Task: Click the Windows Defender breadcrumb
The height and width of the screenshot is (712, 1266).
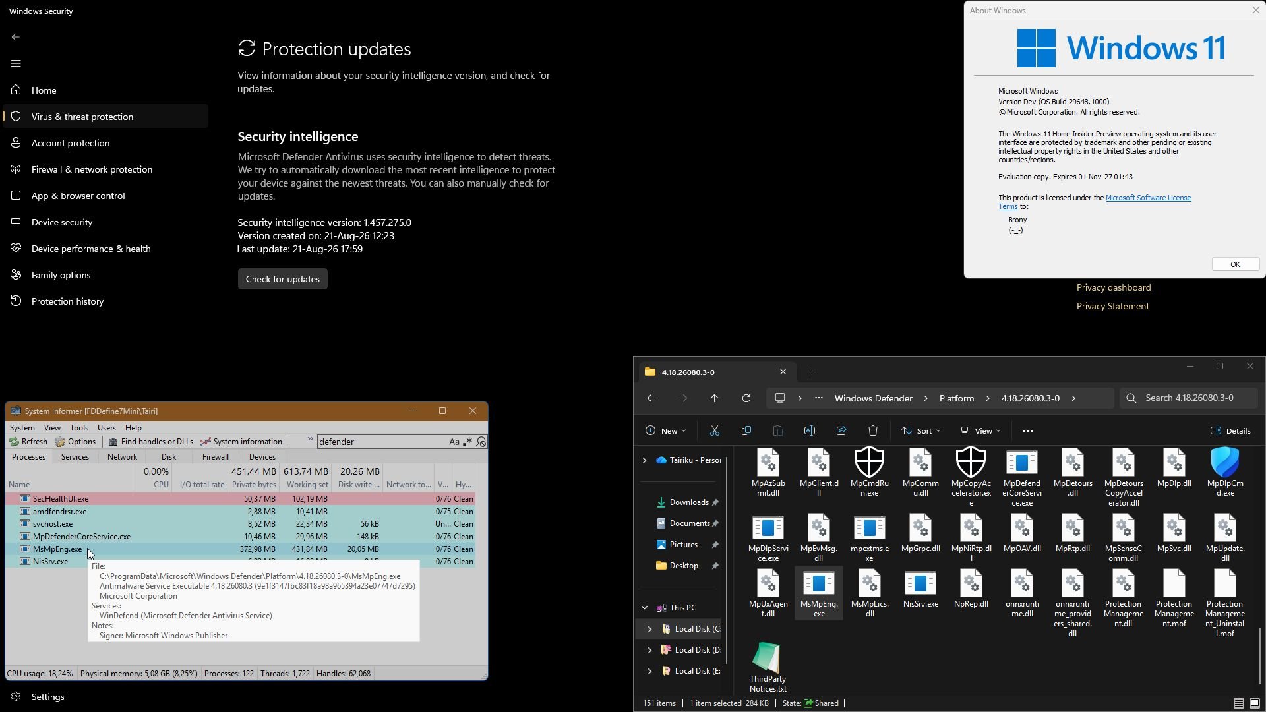Action: [873, 398]
